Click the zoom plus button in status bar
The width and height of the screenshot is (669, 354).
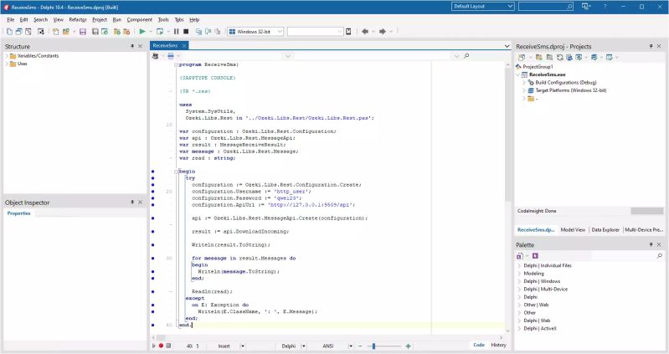[408, 346]
